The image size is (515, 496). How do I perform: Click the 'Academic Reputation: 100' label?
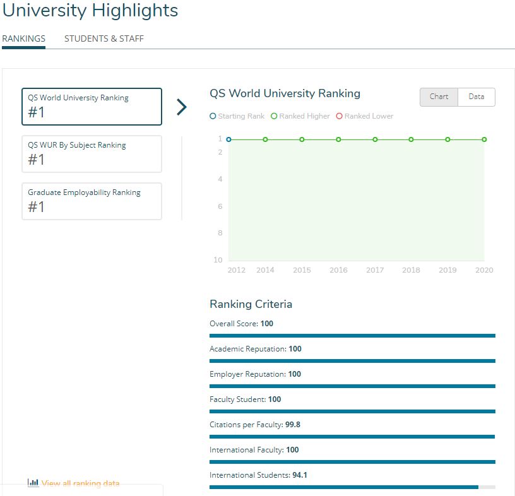coord(256,349)
